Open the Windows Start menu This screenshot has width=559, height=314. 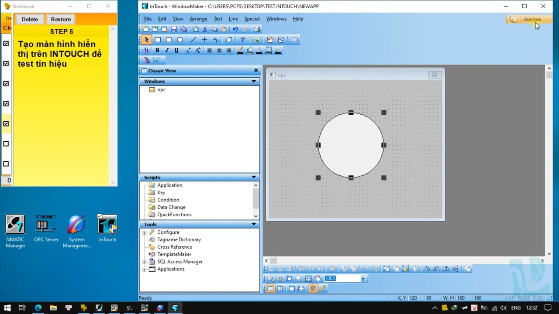tap(7, 308)
